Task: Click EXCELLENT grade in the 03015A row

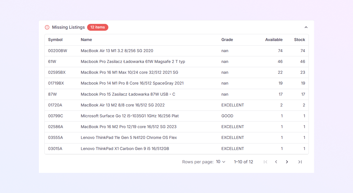Action: (x=233, y=149)
